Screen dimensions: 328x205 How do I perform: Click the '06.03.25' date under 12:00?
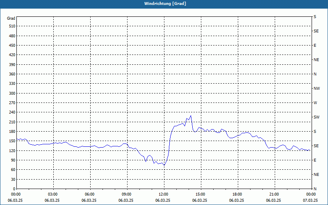click(163, 200)
